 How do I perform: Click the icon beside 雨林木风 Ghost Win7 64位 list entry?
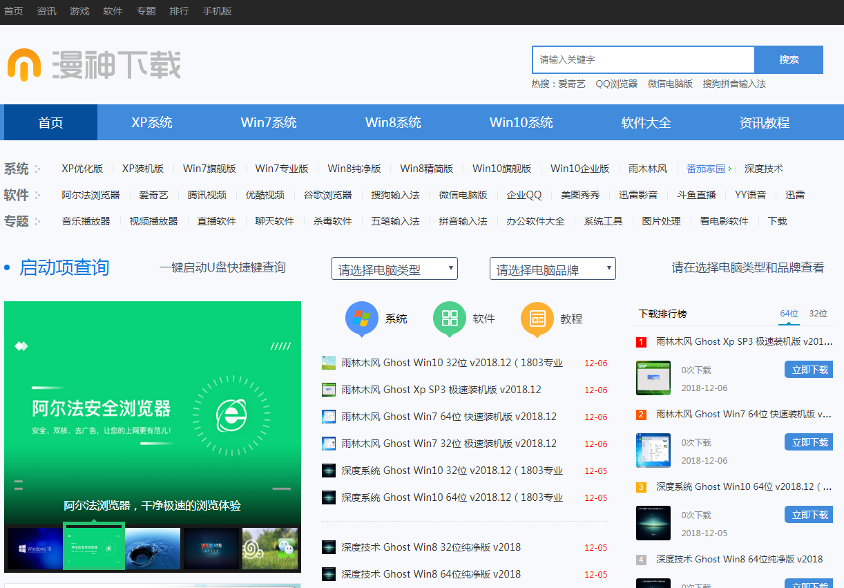point(329,417)
